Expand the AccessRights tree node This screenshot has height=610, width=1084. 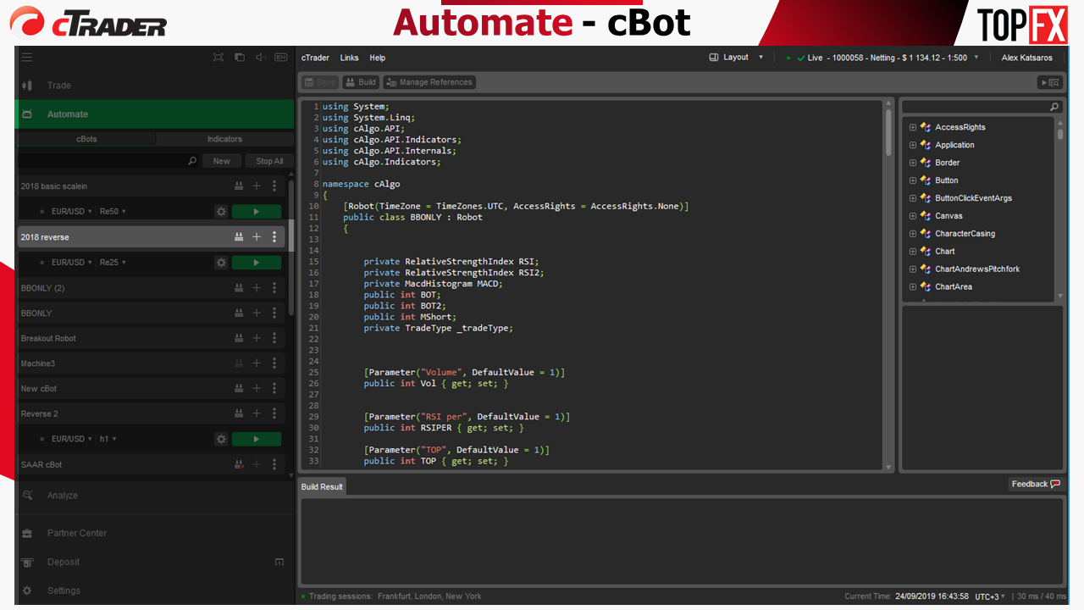click(913, 128)
